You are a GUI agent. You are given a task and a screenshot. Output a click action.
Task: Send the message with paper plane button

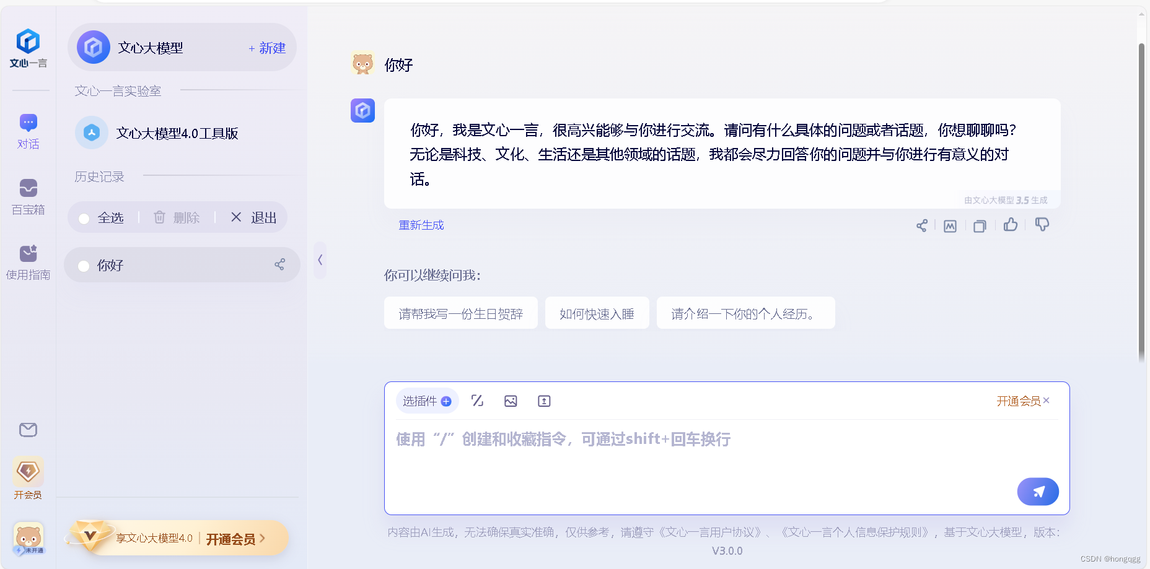(1038, 492)
